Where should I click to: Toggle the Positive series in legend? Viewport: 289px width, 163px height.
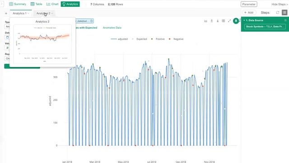click(158, 39)
